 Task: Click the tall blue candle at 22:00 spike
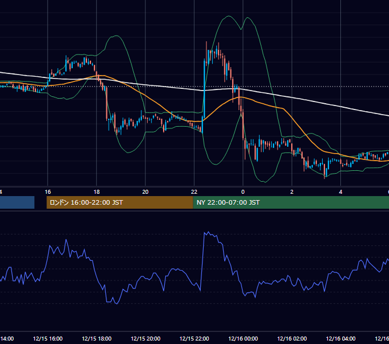coord(204,88)
